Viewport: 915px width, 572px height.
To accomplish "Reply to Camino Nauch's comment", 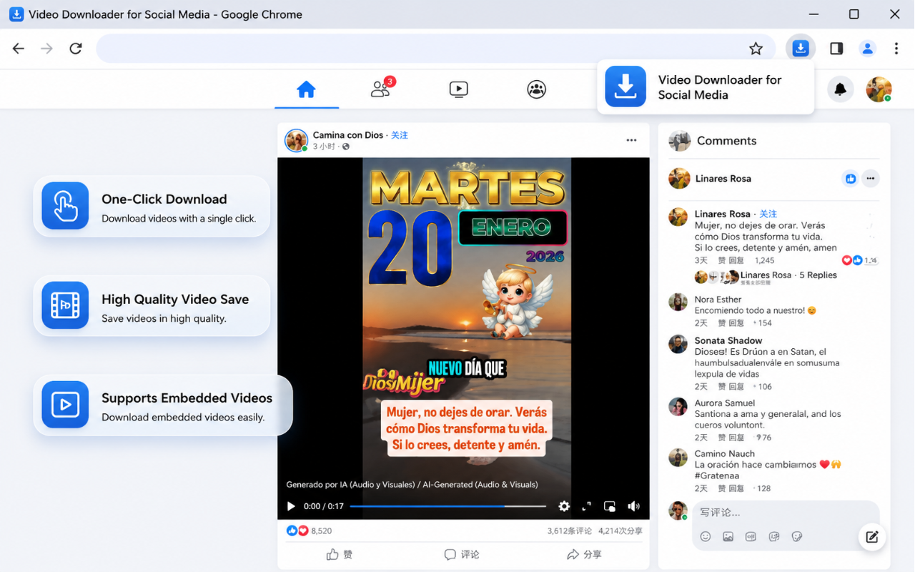I will pos(736,488).
